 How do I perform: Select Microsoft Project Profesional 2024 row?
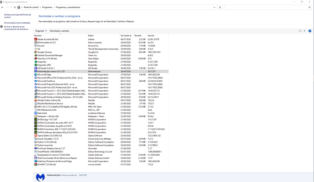101,84
